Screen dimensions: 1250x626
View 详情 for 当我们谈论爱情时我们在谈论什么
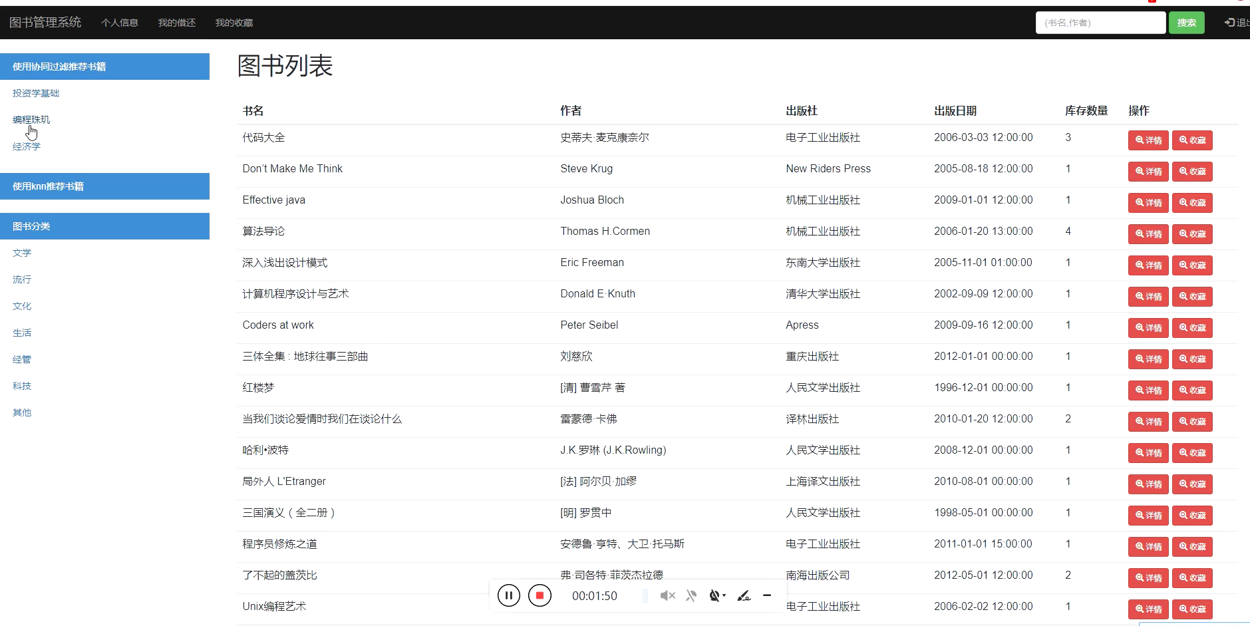[x=1148, y=422]
